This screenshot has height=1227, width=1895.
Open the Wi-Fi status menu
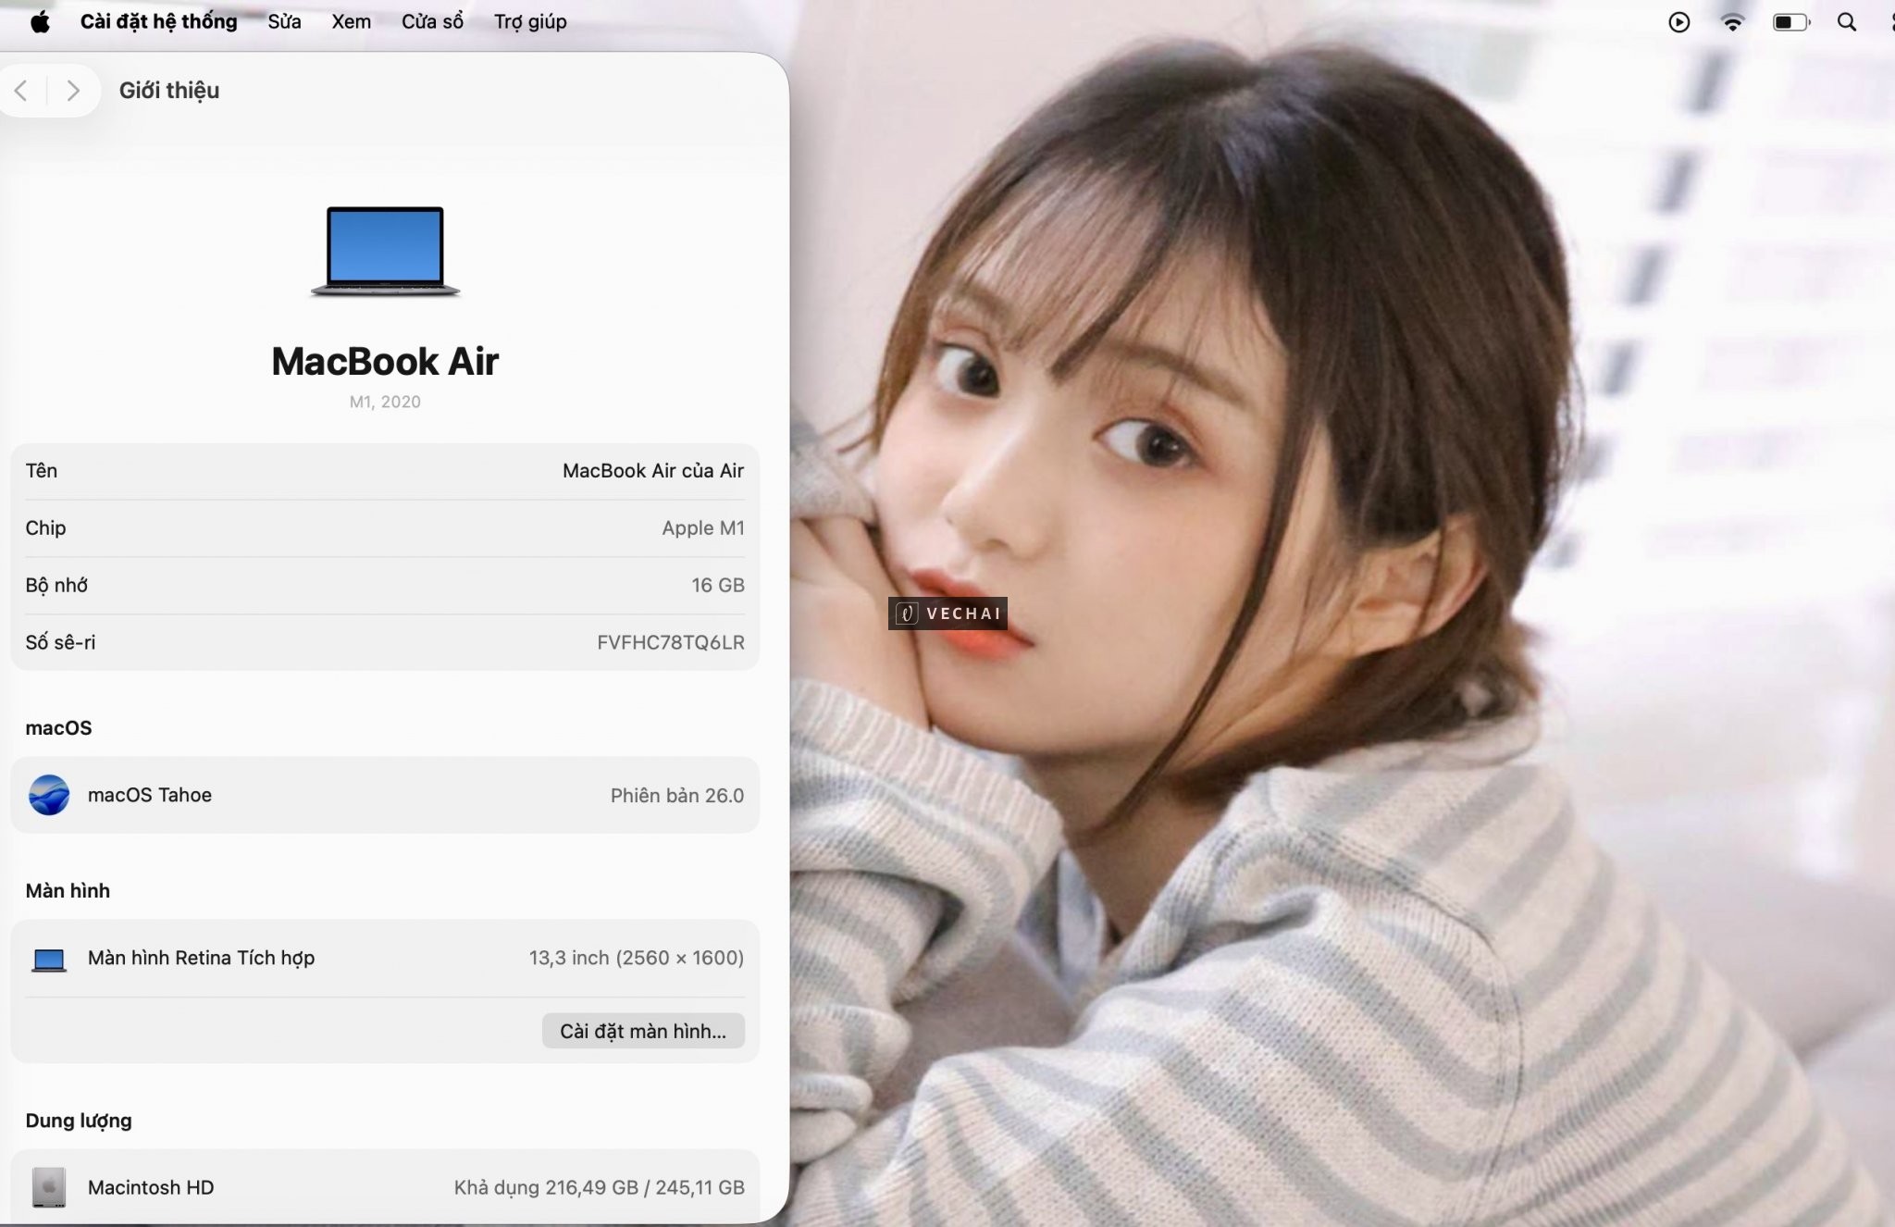[1732, 22]
